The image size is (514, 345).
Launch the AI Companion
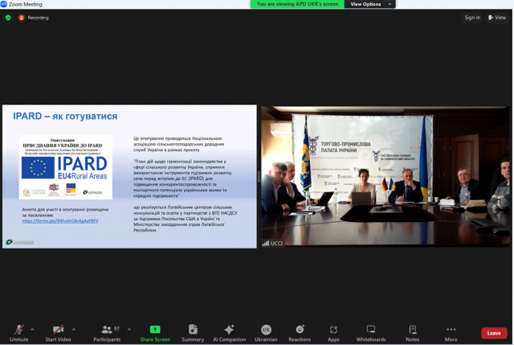(x=229, y=333)
